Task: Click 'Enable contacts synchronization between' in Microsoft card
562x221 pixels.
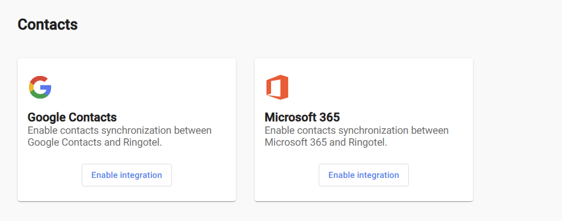Action: [x=357, y=130]
